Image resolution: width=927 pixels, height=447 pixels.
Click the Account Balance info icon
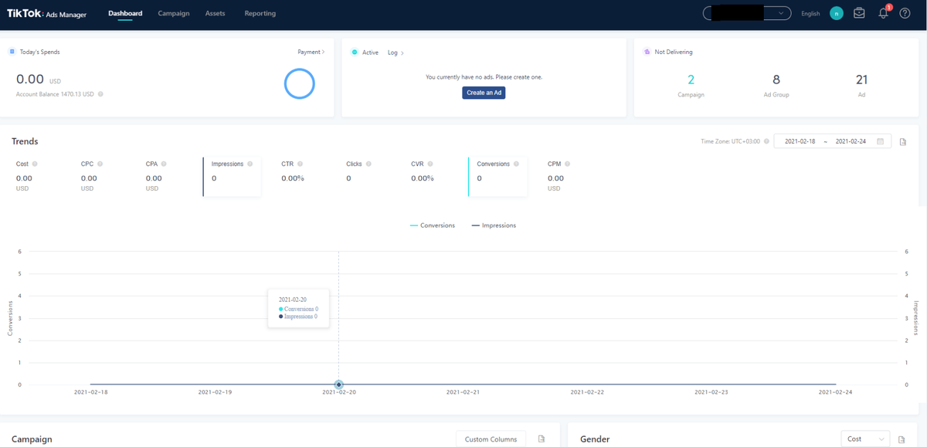pyautogui.click(x=100, y=94)
